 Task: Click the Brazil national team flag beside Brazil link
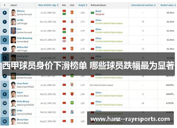92,13
